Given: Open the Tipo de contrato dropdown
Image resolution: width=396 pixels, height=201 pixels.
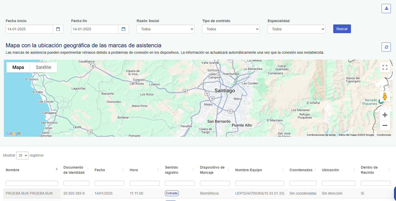Looking at the screenshot, I should [x=231, y=29].
